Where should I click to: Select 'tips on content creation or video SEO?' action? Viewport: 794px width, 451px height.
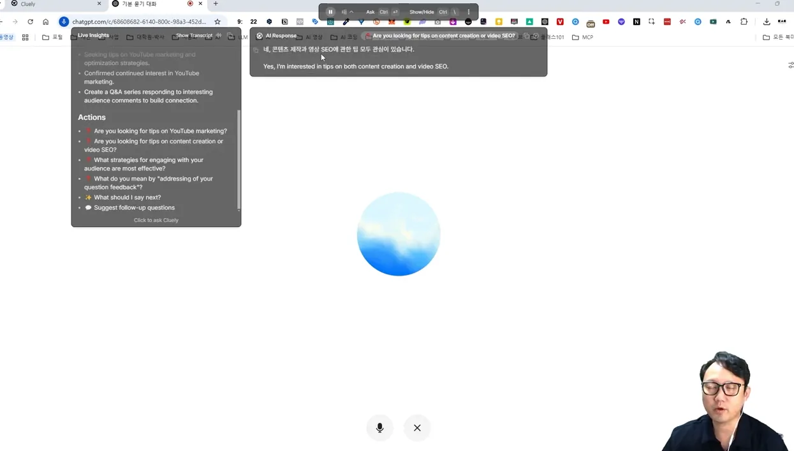tap(154, 145)
